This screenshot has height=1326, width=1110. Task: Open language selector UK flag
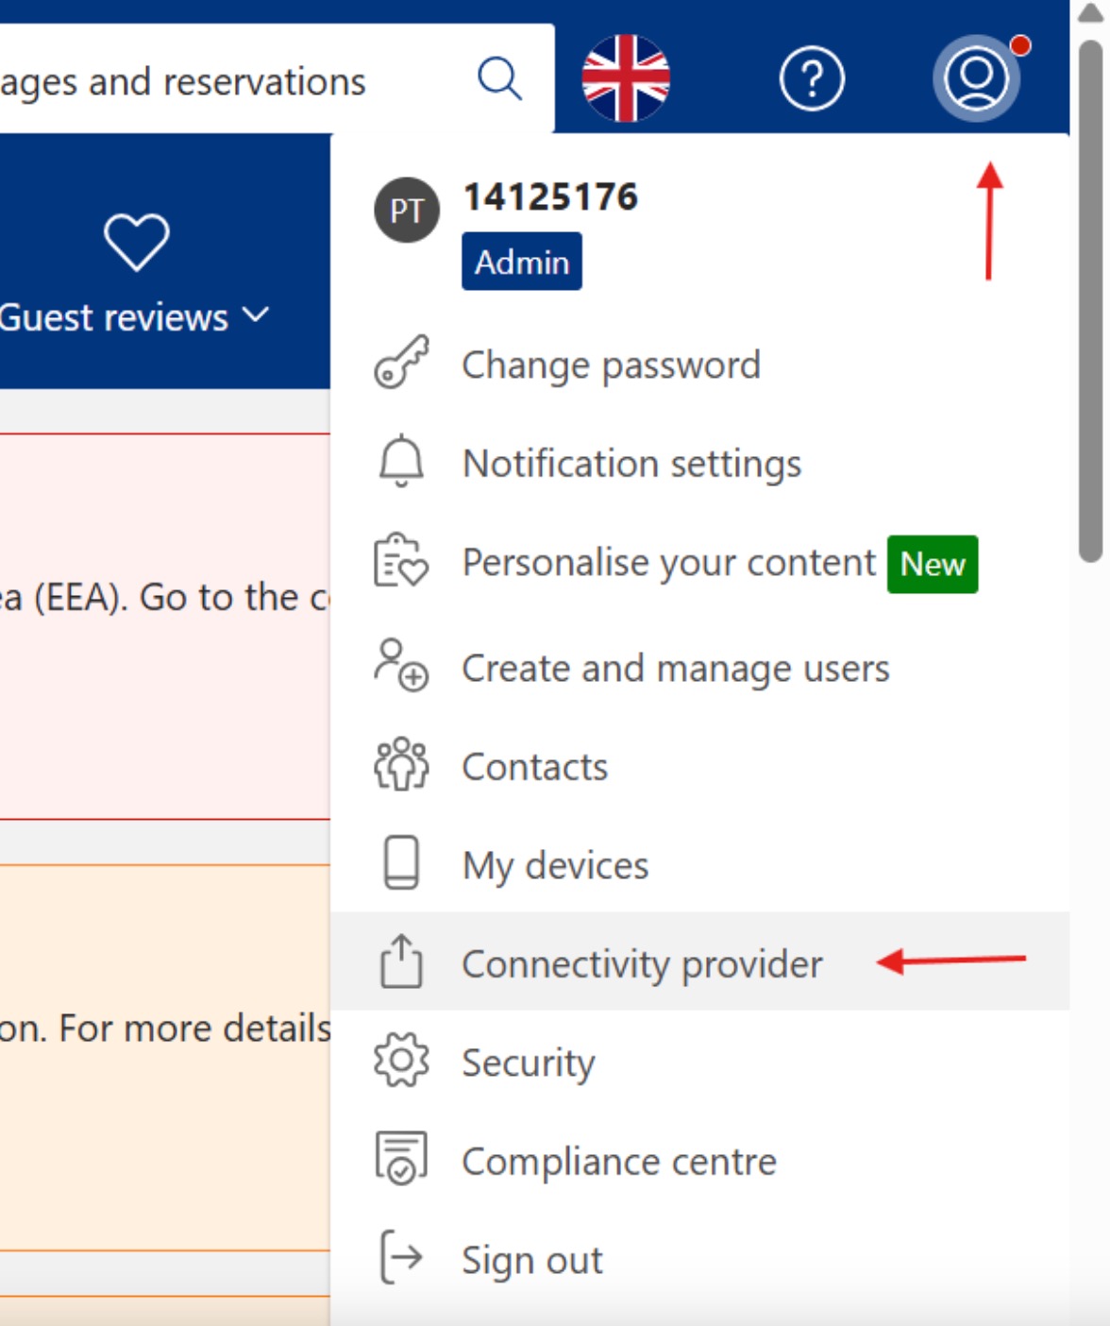[626, 78]
